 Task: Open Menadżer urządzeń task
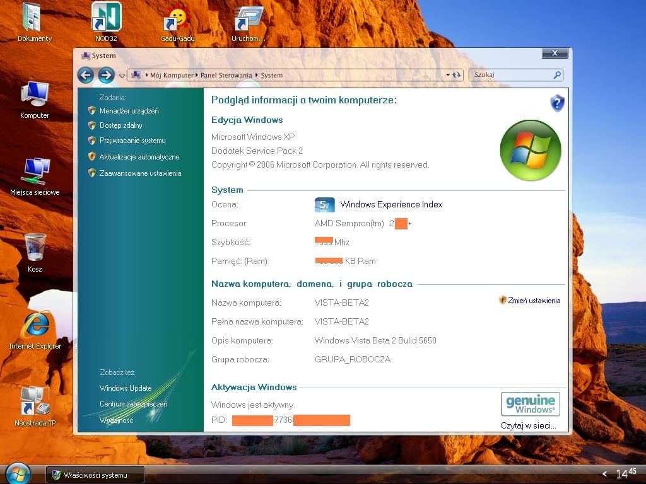(x=129, y=111)
